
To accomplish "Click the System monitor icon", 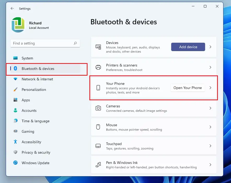I will click(15, 58).
